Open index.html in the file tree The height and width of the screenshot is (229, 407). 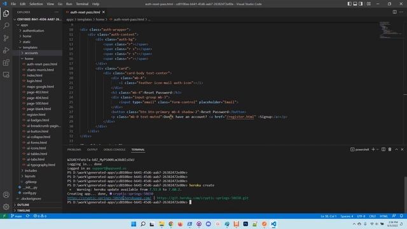click(x=34, y=75)
